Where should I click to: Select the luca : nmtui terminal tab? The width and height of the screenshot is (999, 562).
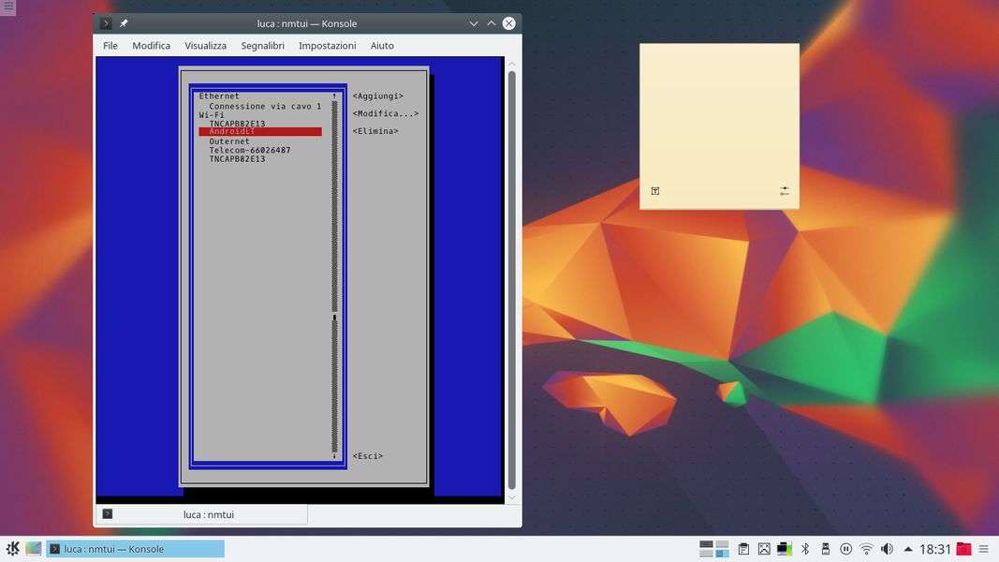point(208,514)
